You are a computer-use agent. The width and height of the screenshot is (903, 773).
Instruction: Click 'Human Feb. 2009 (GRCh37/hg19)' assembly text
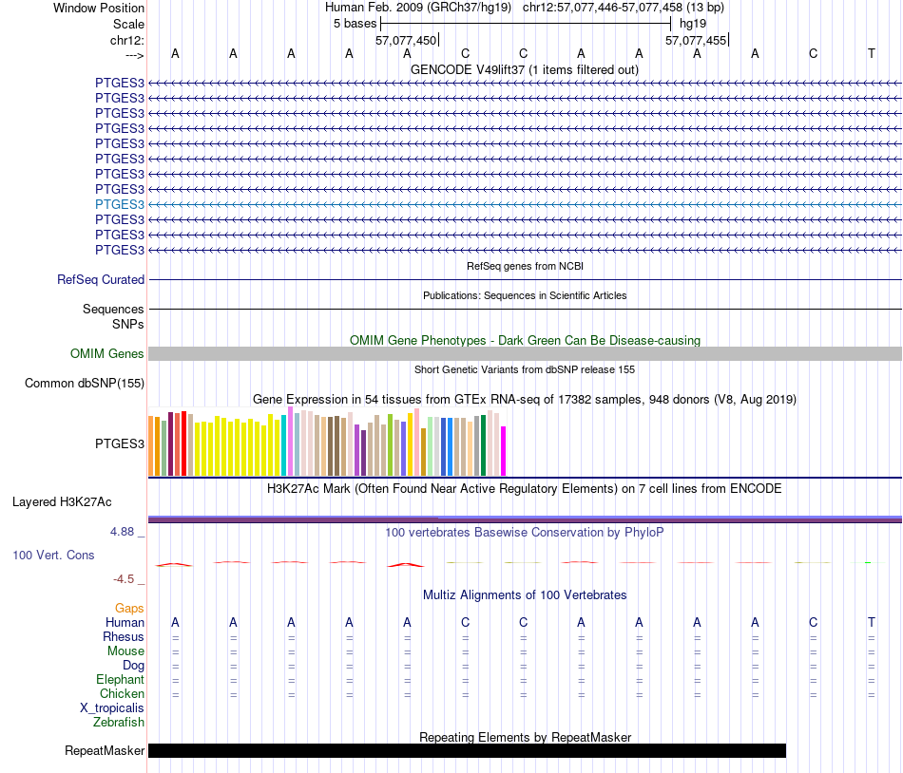click(418, 8)
